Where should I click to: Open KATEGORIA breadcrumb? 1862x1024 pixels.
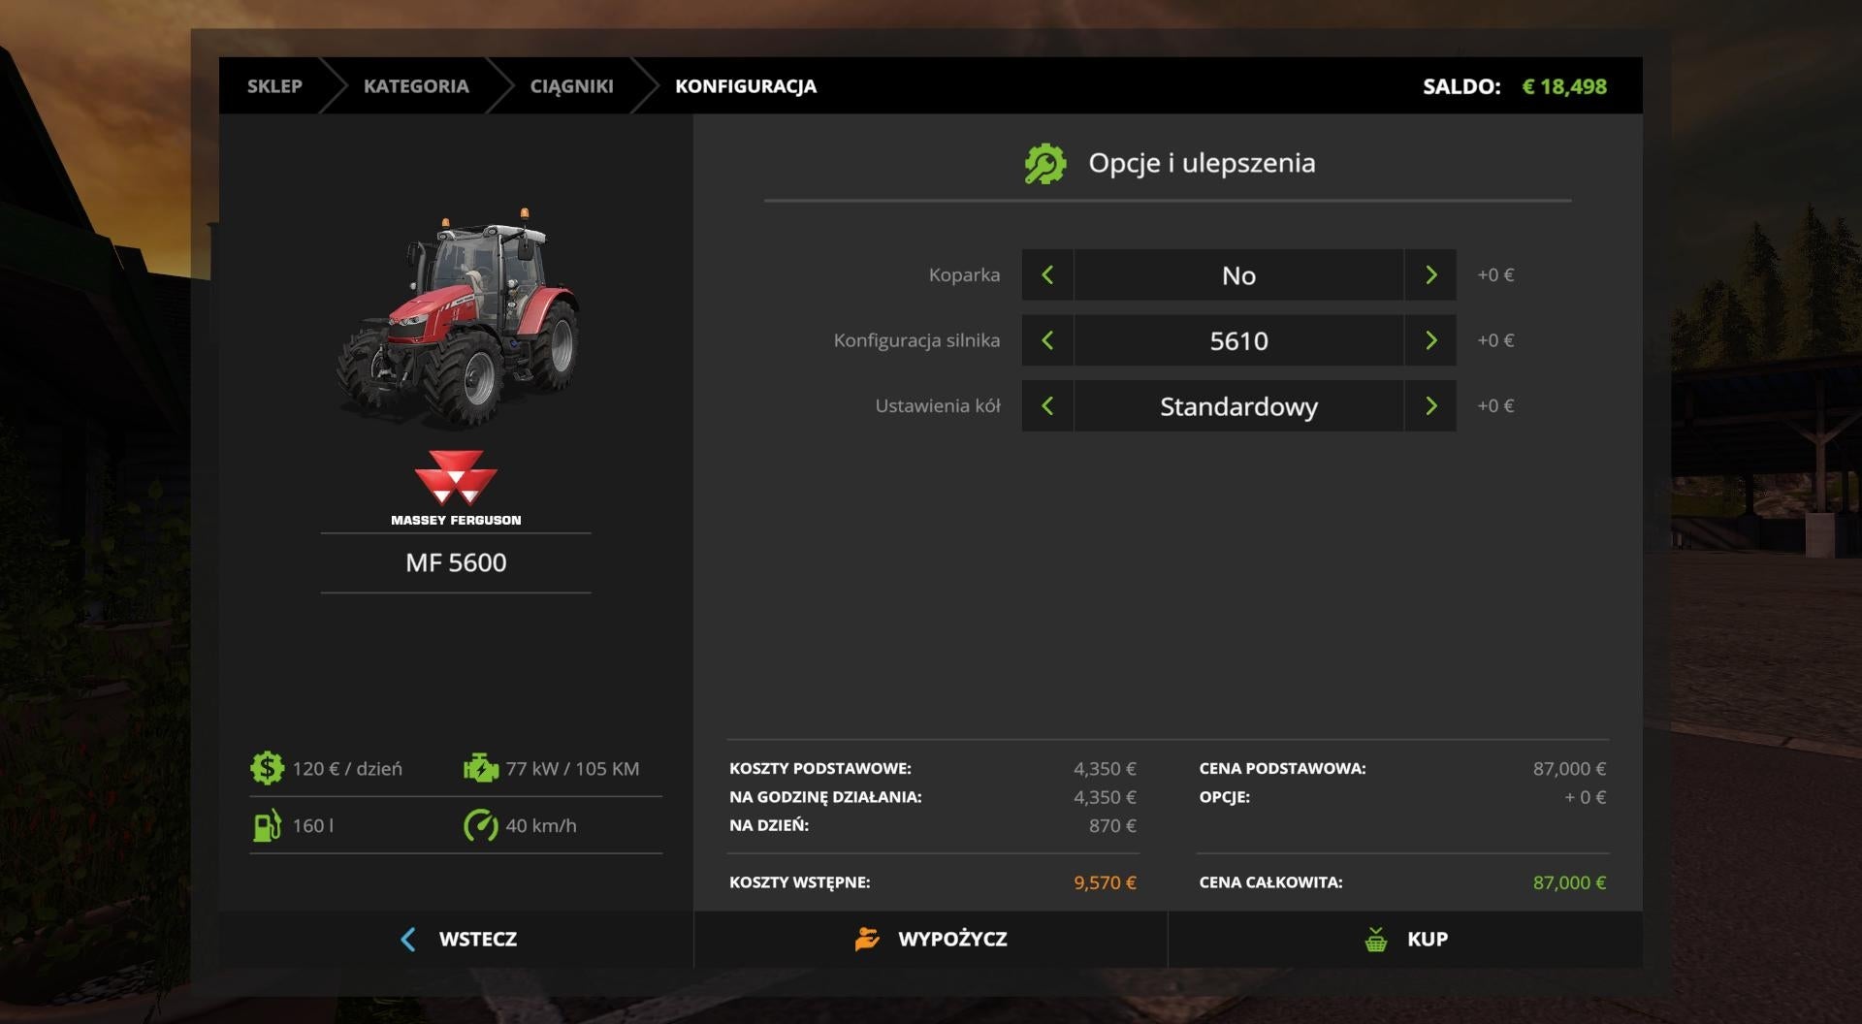tap(416, 86)
